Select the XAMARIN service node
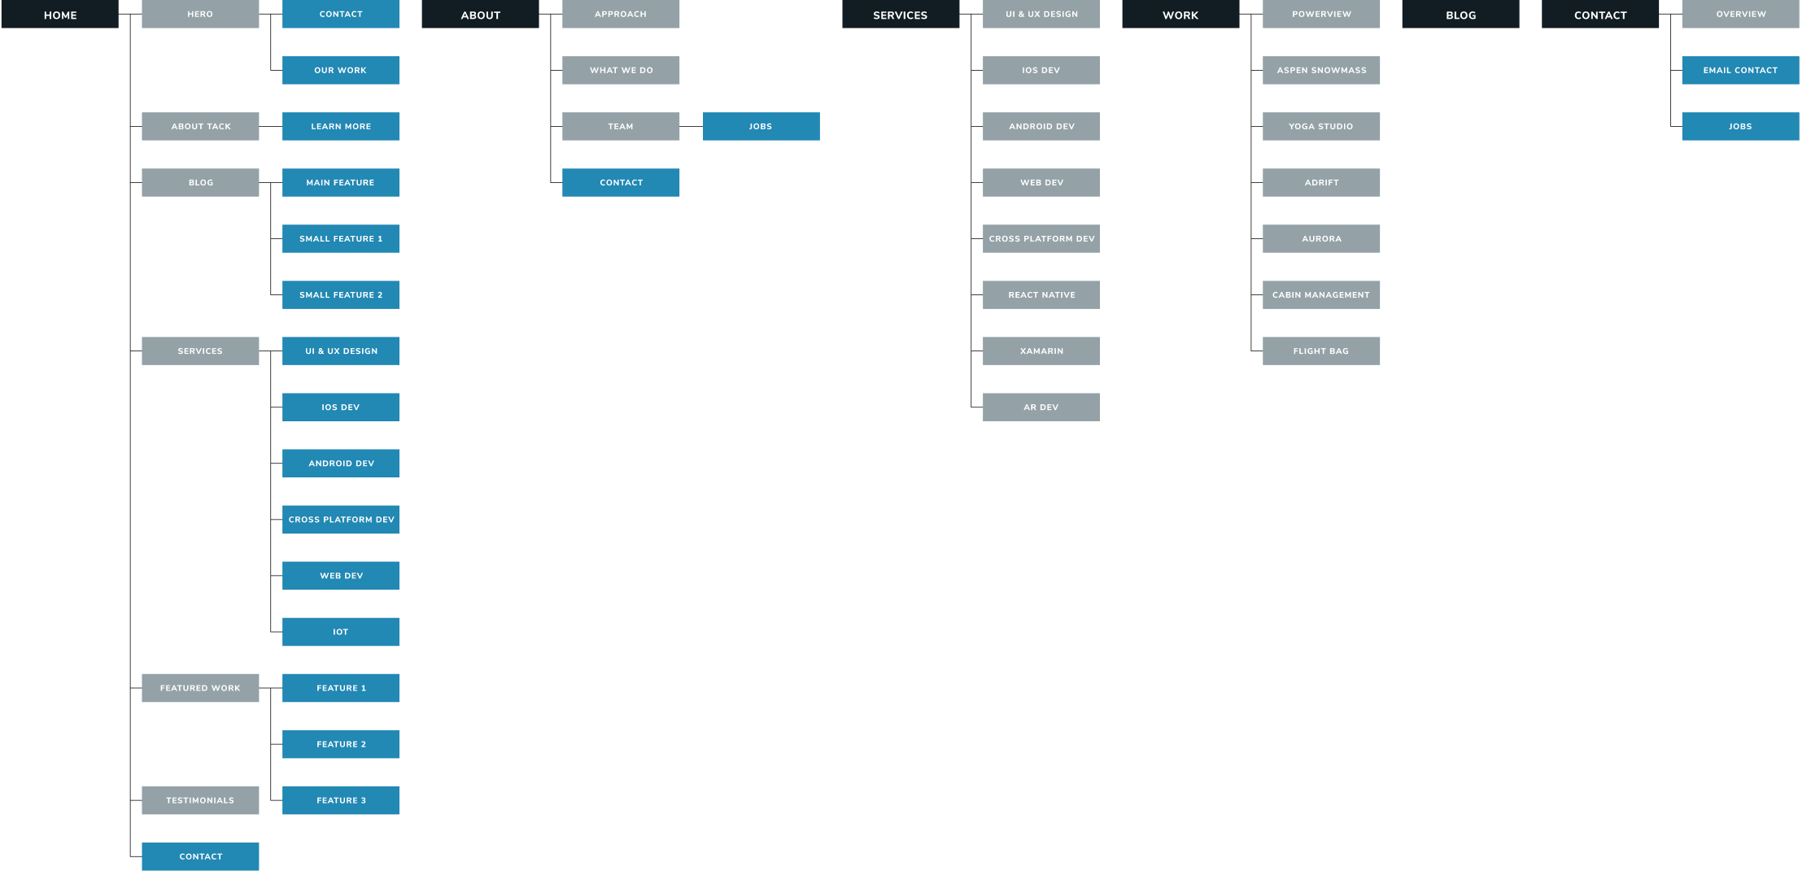The height and width of the screenshot is (871, 1811). [x=1041, y=351]
